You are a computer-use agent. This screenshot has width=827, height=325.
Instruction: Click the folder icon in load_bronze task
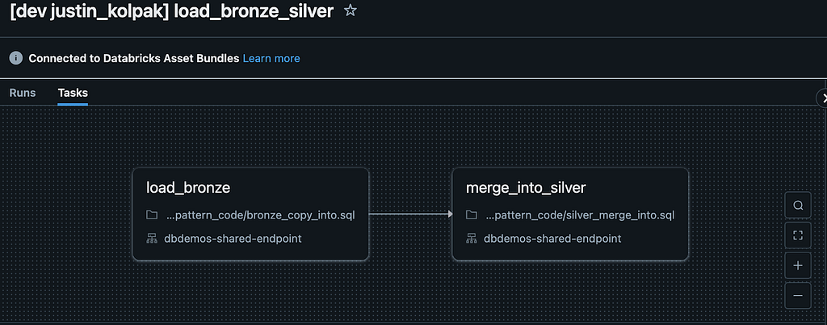pos(152,215)
